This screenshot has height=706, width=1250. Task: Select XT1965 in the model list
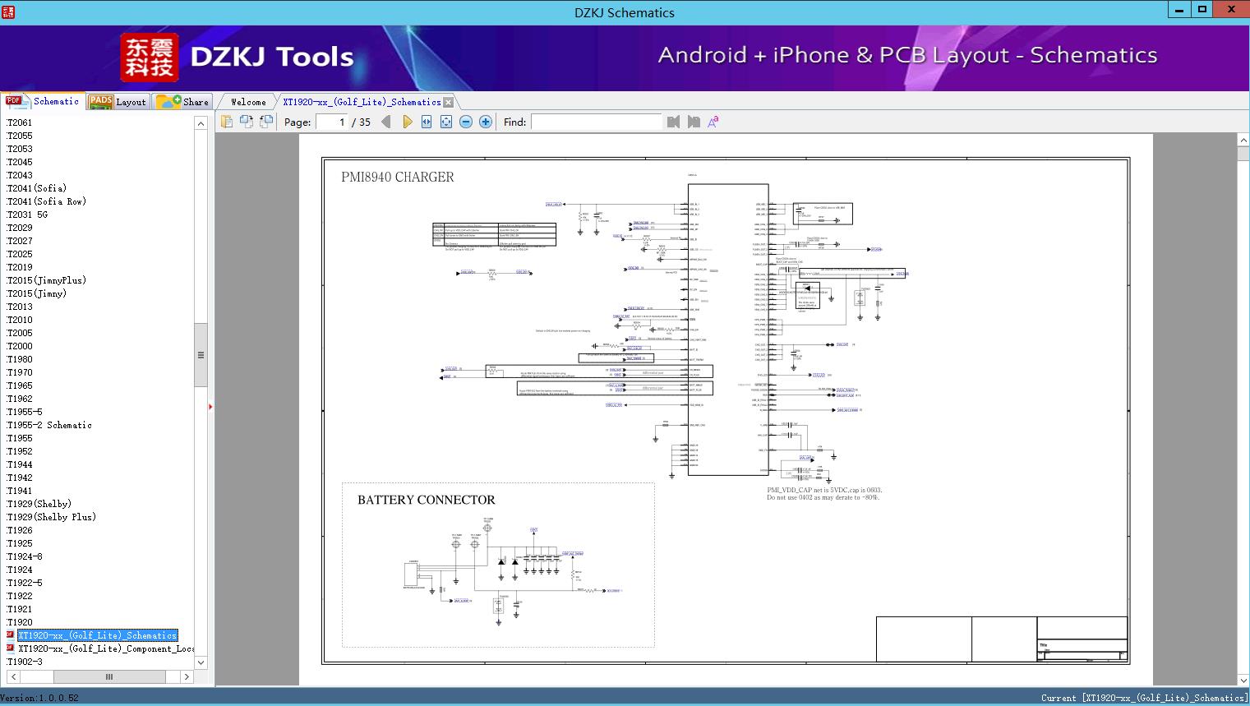20,385
